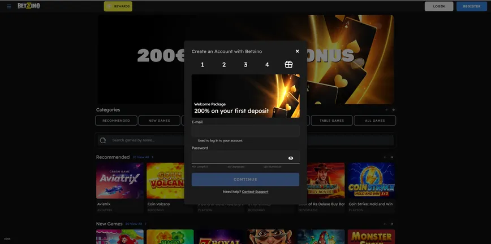Click the E-mail input field
This screenshot has height=244, width=491.
coord(245,131)
